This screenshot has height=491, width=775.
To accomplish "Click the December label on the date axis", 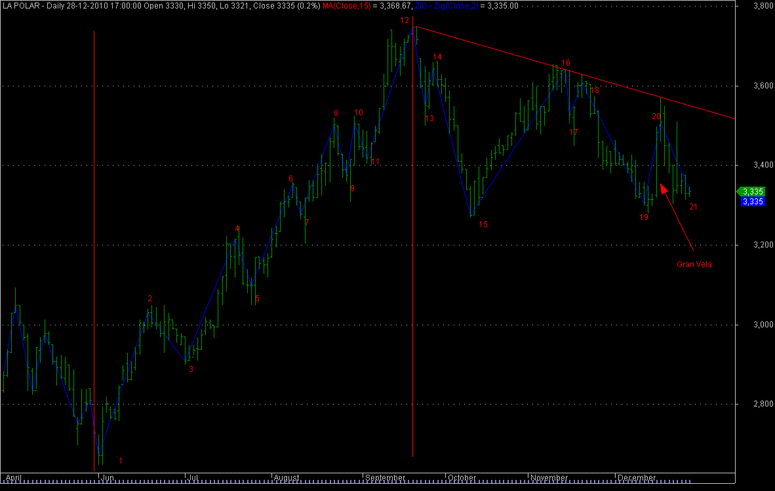I will click(637, 478).
